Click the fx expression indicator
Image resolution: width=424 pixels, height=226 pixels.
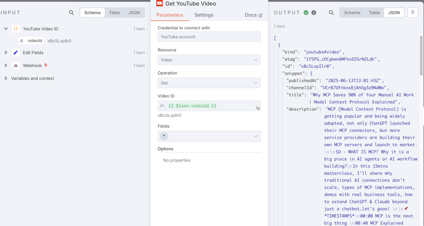pos(162,106)
